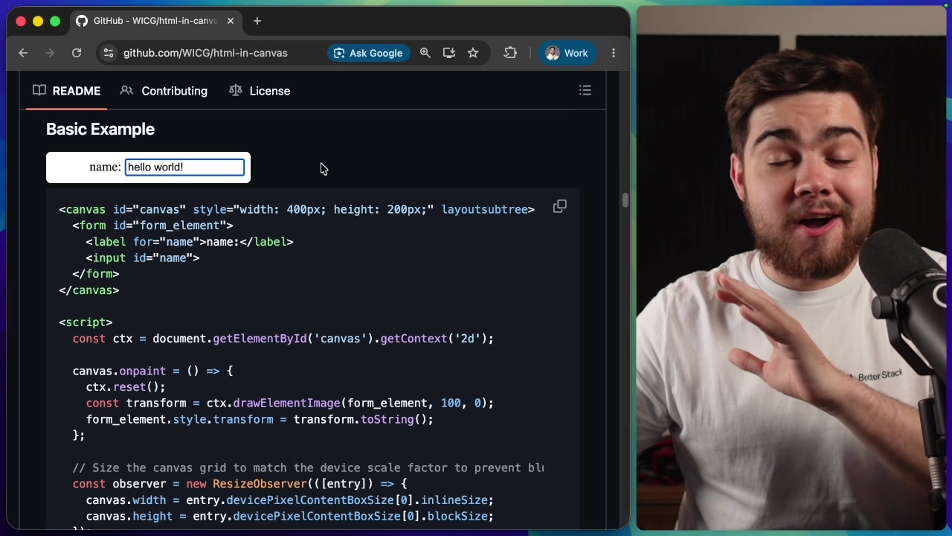Reload the current page
This screenshot has width=952, height=536.
[x=77, y=53]
